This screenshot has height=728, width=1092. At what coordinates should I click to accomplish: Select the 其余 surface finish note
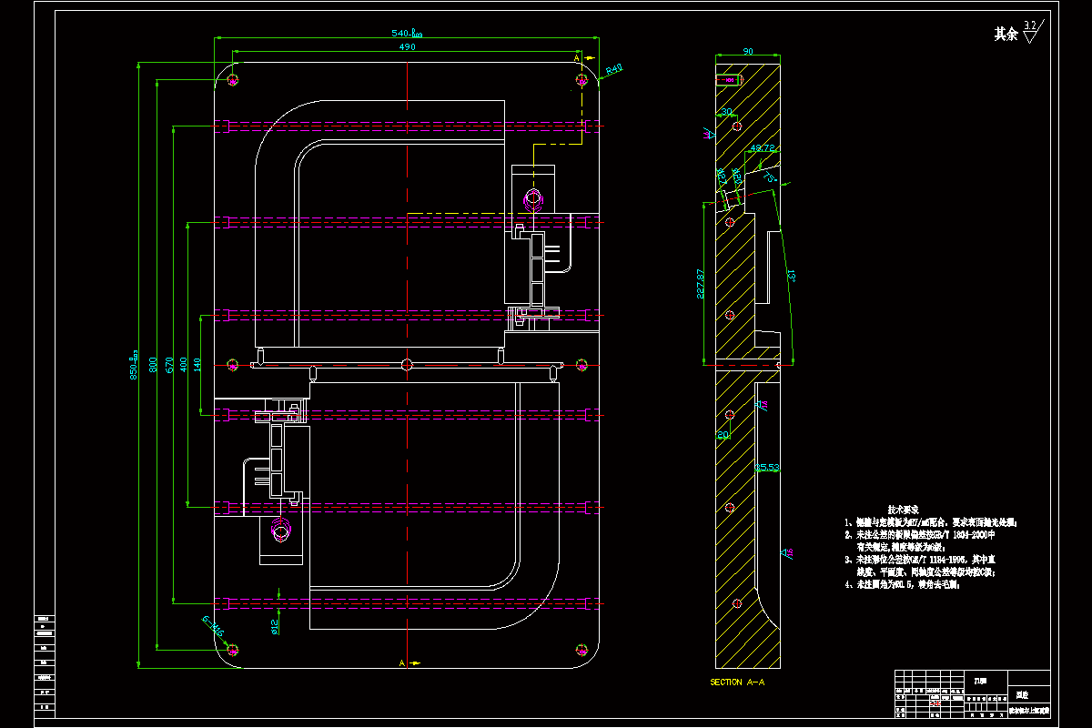click(1005, 34)
